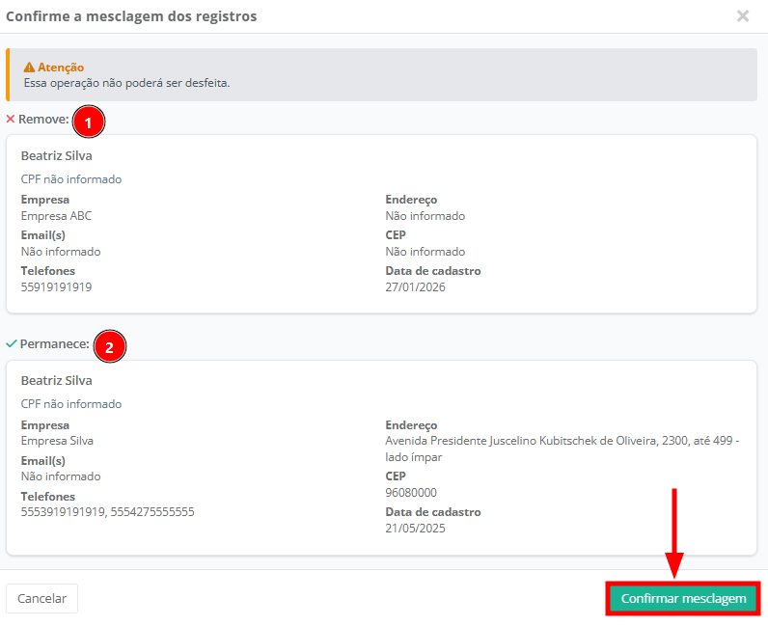Close the merge confirmation dialog
The height and width of the screenshot is (626, 768).
coord(742,16)
